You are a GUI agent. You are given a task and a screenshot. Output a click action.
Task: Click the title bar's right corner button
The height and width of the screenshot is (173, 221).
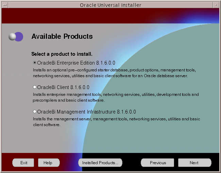[x=216, y=5]
